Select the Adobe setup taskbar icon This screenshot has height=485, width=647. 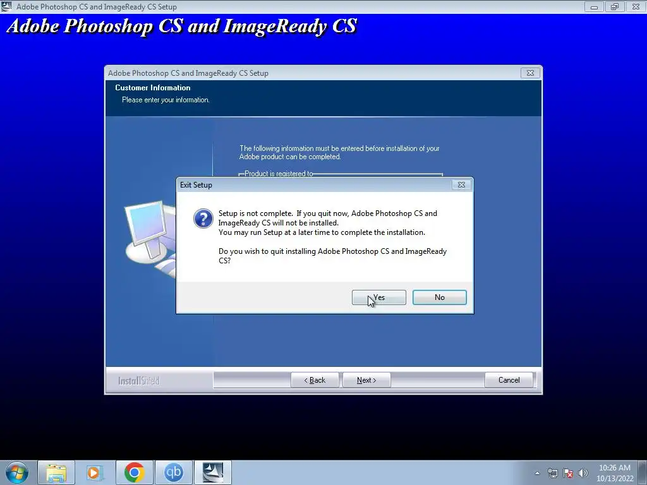(x=213, y=472)
